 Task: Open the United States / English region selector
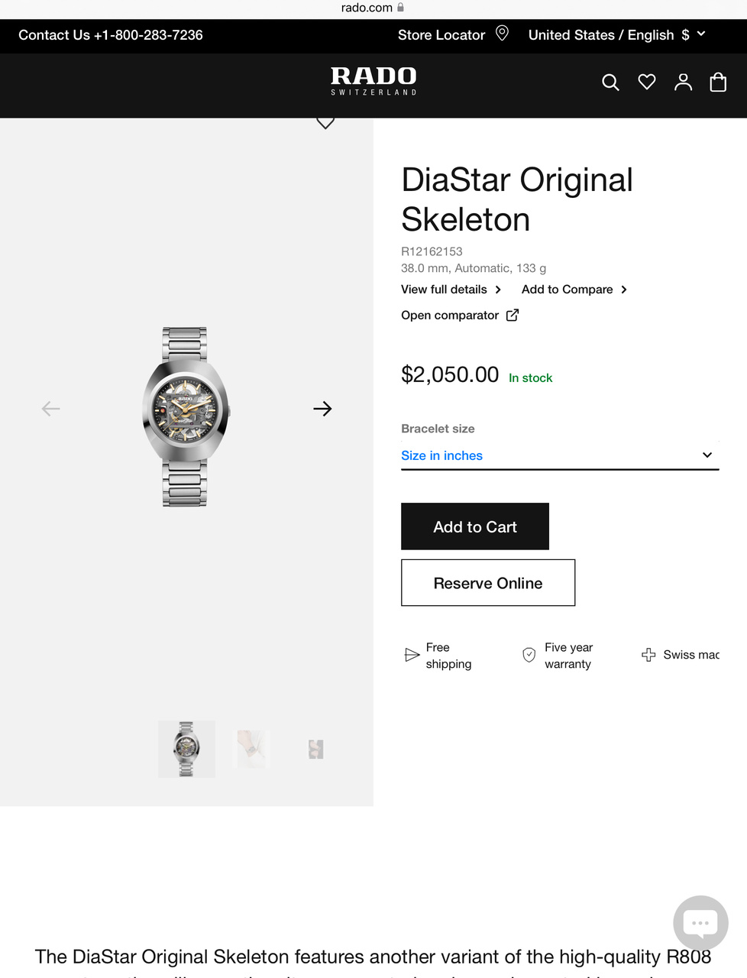tap(616, 35)
